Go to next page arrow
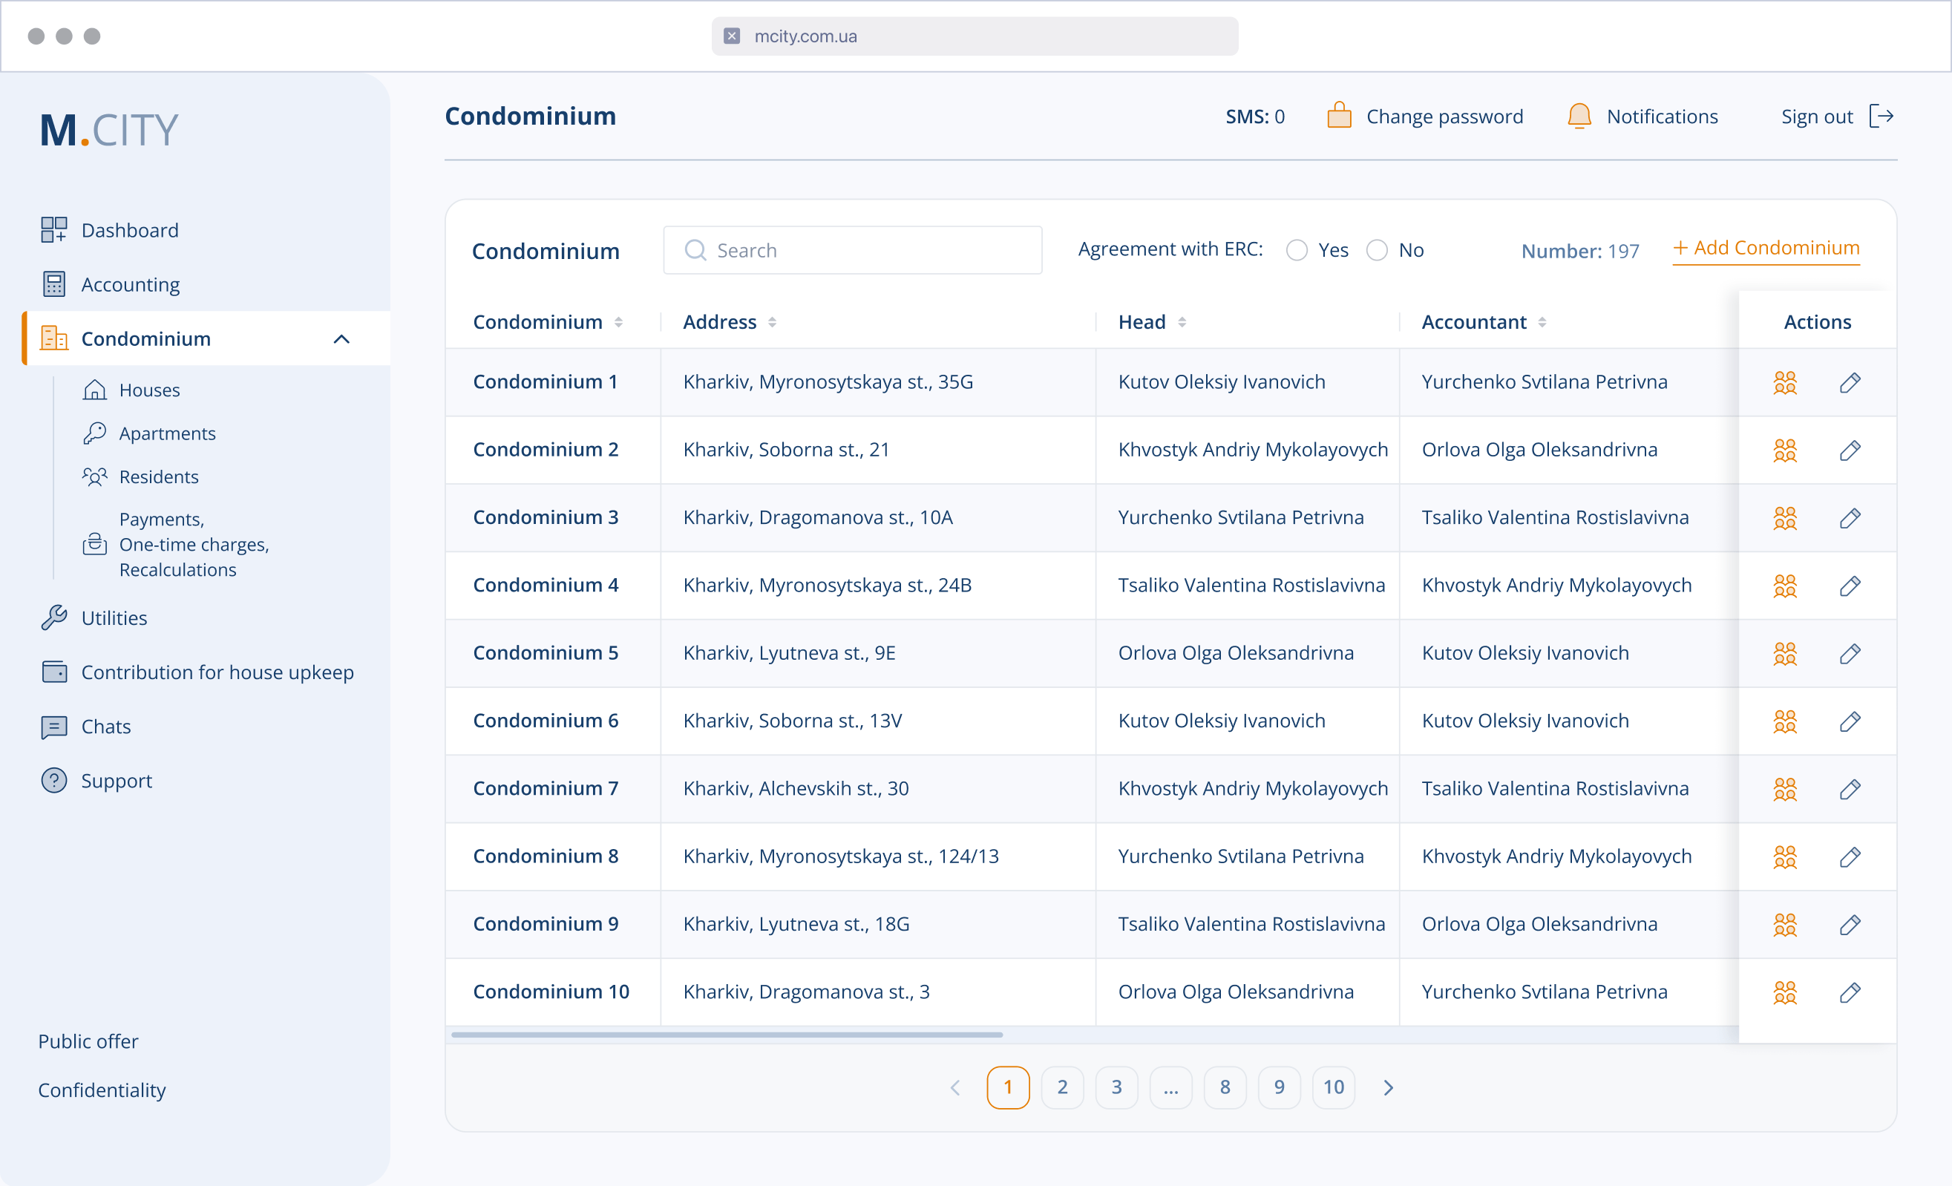 tap(1388, 1088)
